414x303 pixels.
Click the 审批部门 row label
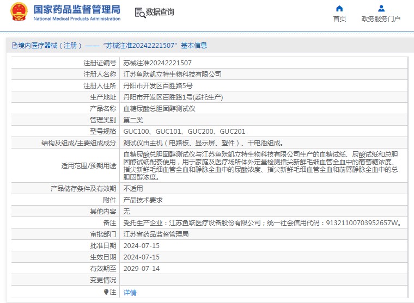pos(103,234)
